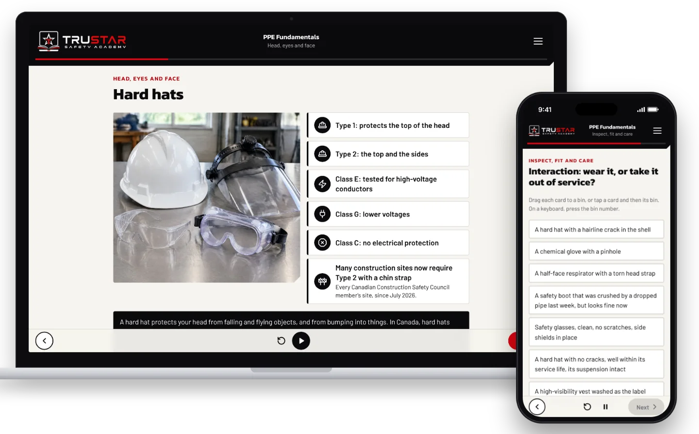Click the lightning bolt icon for Class E
This screenshot has height=434, width=699.
(x=322, y=184)
